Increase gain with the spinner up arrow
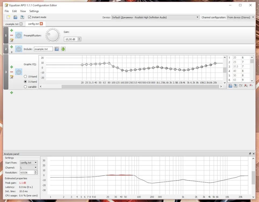 (x=79, y=38)
